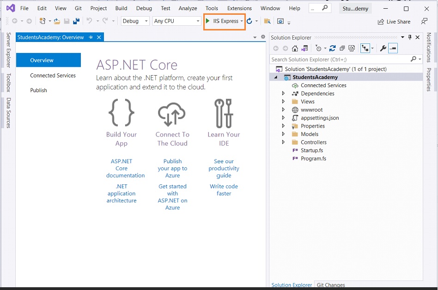Click the search magnifier in the title bar
438x290 pixels.
(x=325, y=8)
